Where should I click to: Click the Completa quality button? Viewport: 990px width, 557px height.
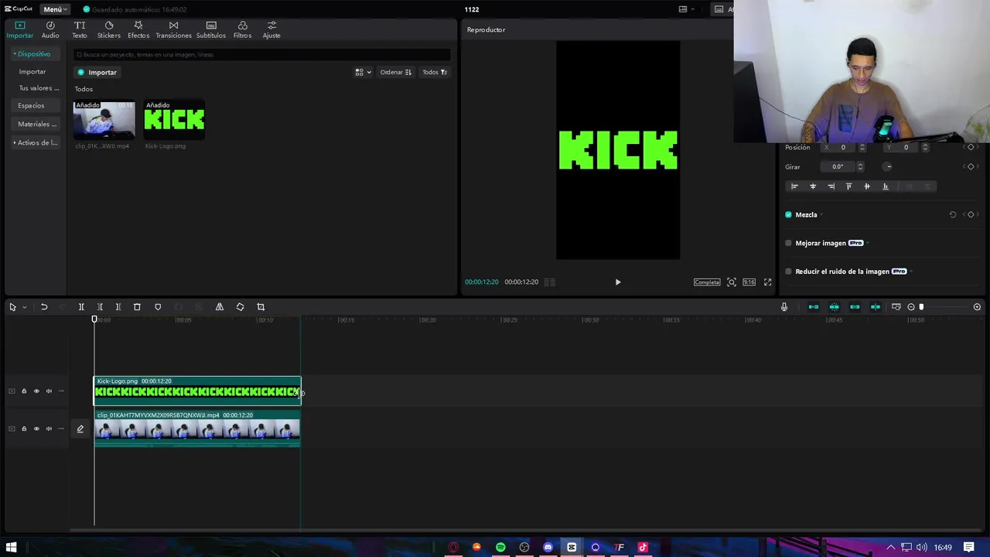[707, 282]
